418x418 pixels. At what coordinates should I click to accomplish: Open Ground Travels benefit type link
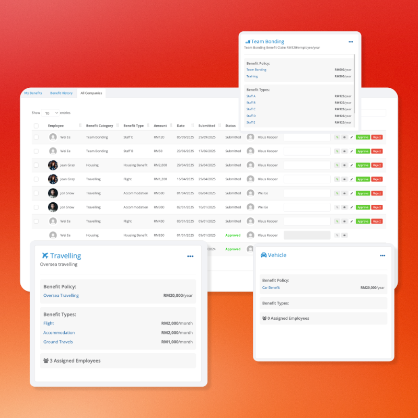(58, 342)
